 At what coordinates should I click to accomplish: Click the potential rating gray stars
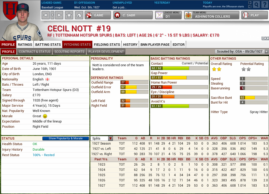246,69
